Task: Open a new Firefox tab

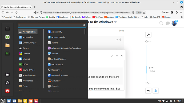Action: point(34,7)
